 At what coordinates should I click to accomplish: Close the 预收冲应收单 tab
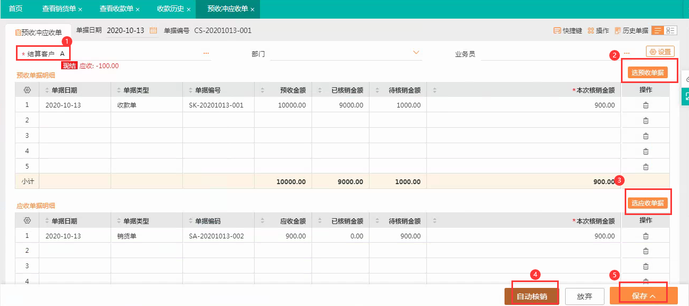(x=252, y=10)
